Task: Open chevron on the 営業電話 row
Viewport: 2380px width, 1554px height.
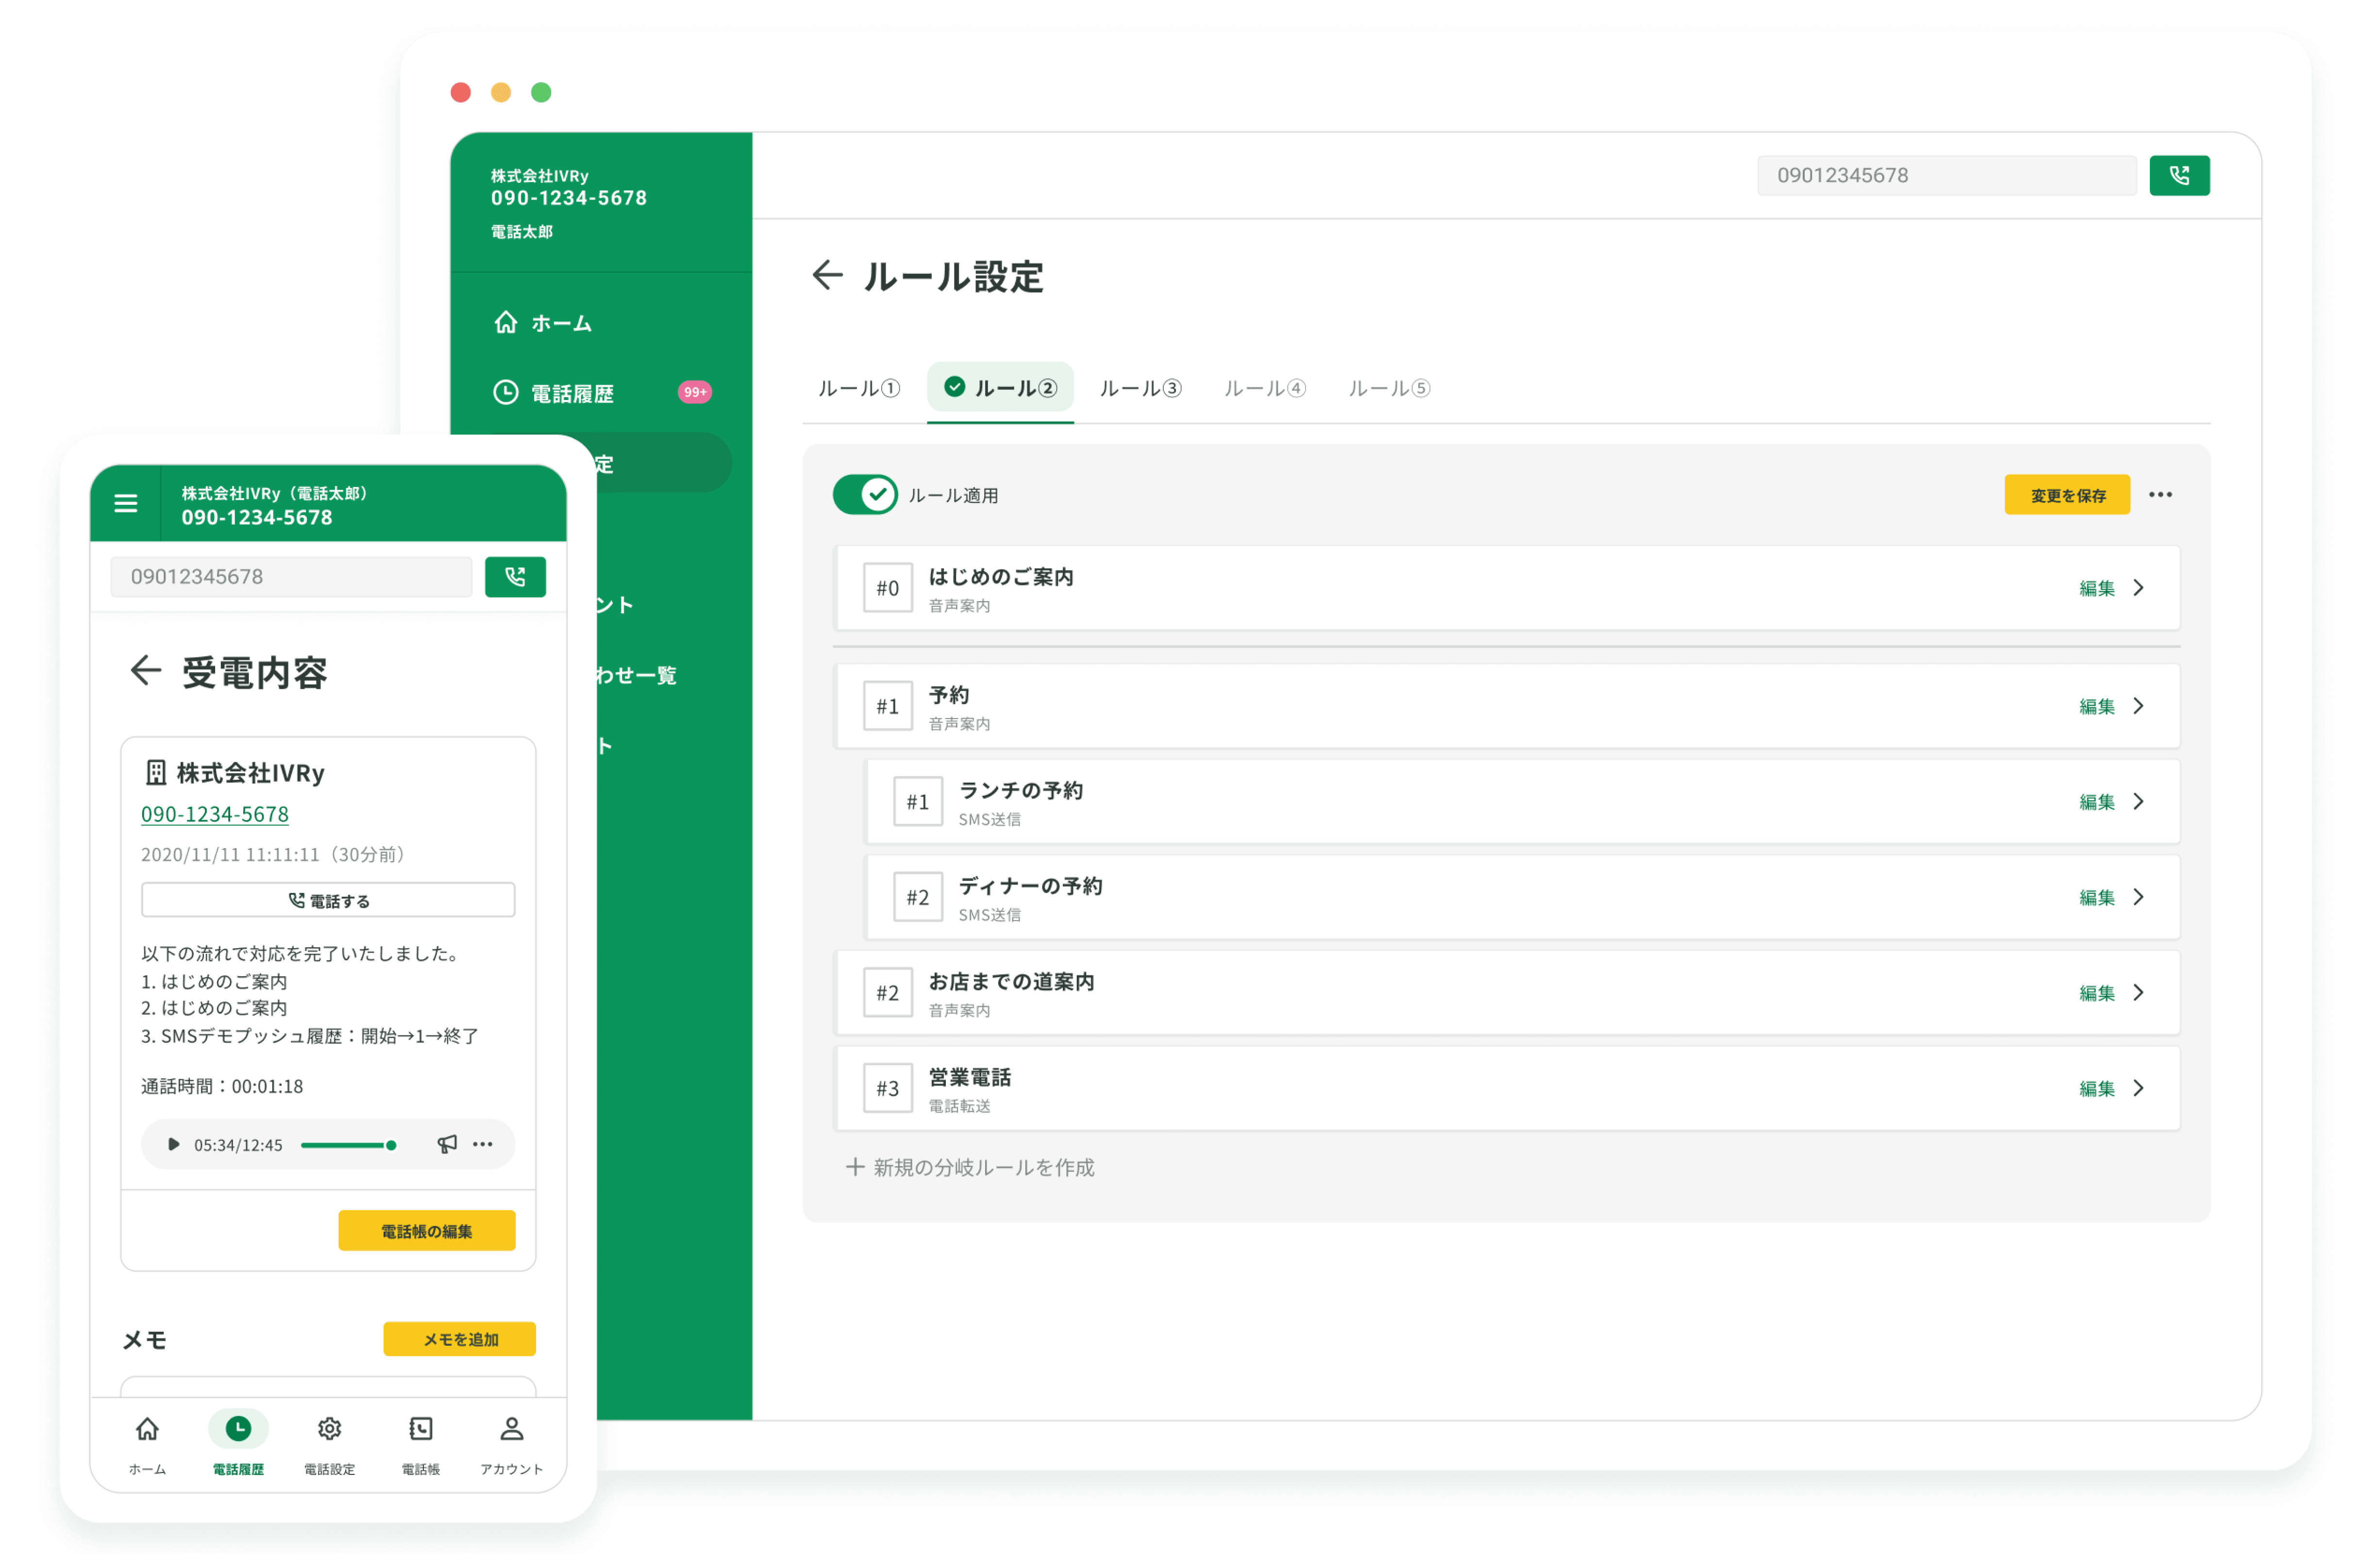Action: point(2138,1088)
